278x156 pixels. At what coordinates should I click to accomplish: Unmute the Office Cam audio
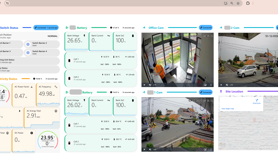coord(150,85)
